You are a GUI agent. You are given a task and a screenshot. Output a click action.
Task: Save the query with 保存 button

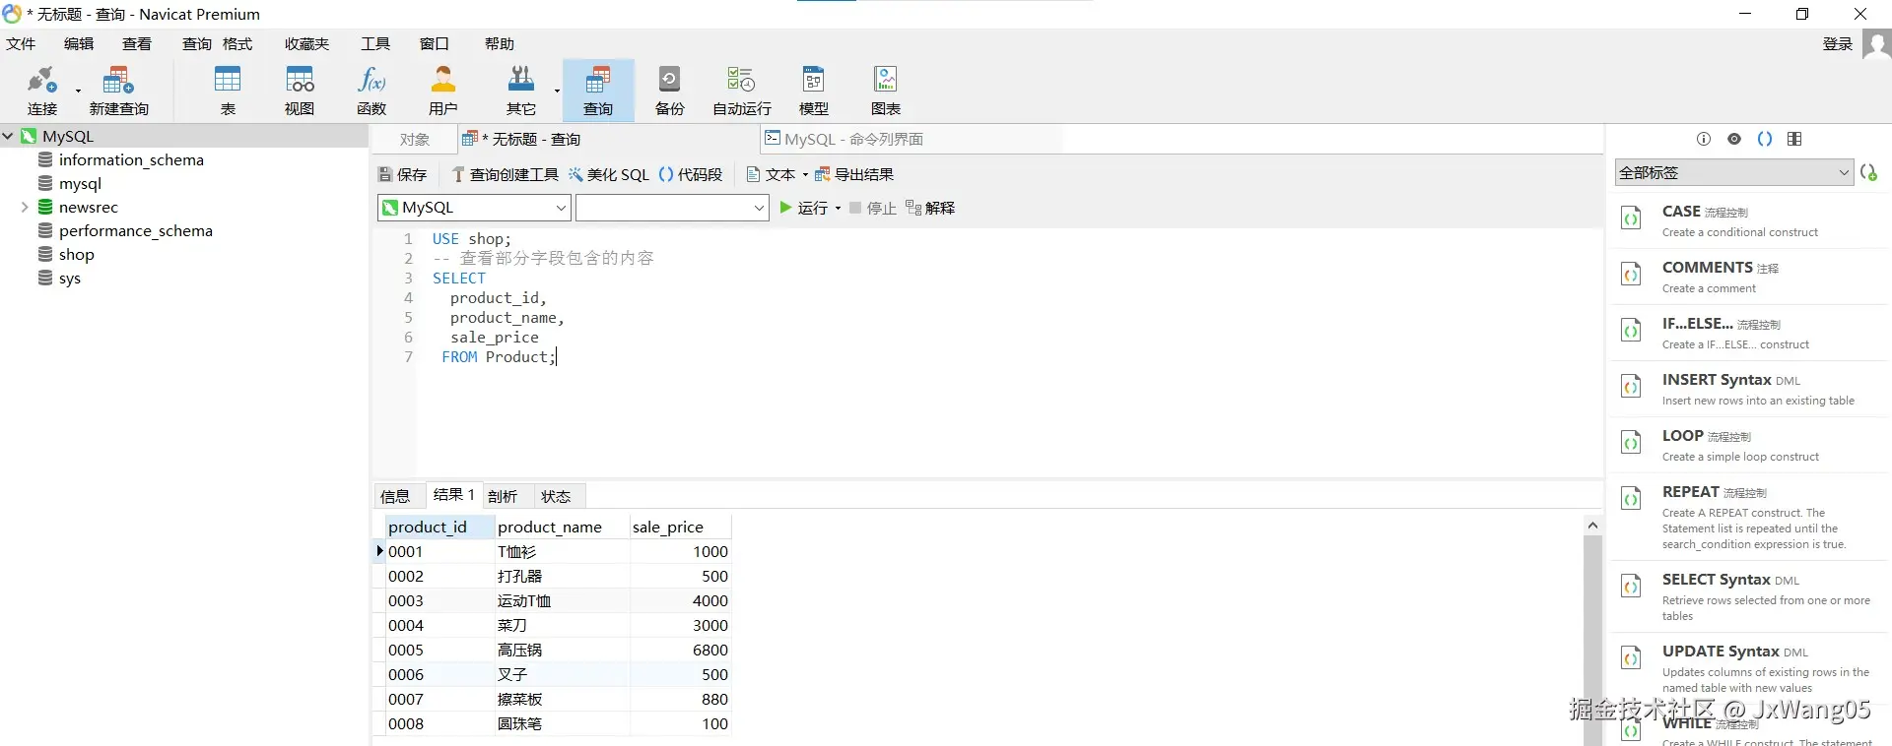pos(402,174)
